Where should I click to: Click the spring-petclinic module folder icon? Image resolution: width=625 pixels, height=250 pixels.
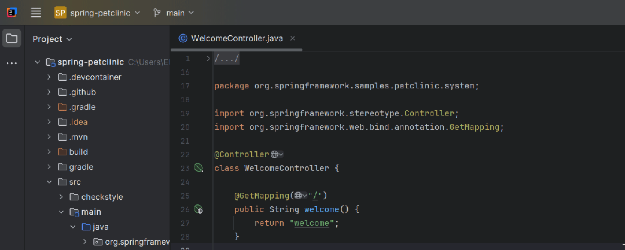(x=50, y=62)
